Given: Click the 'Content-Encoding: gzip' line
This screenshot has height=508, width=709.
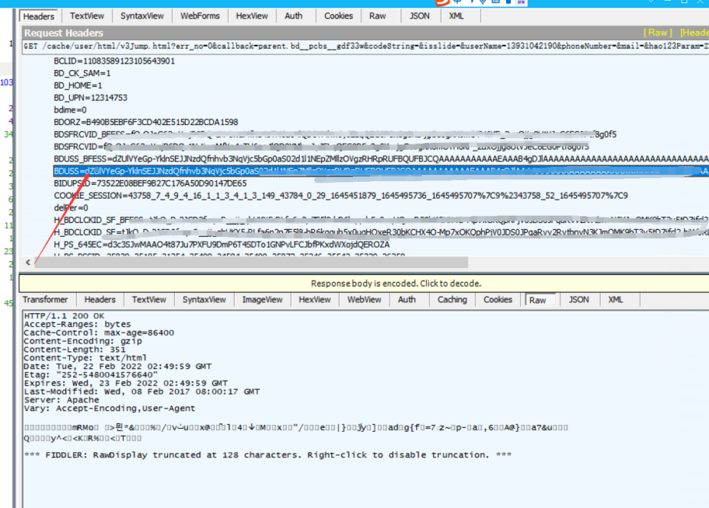Looking at the screenshot, I should [x=82, y=341].
